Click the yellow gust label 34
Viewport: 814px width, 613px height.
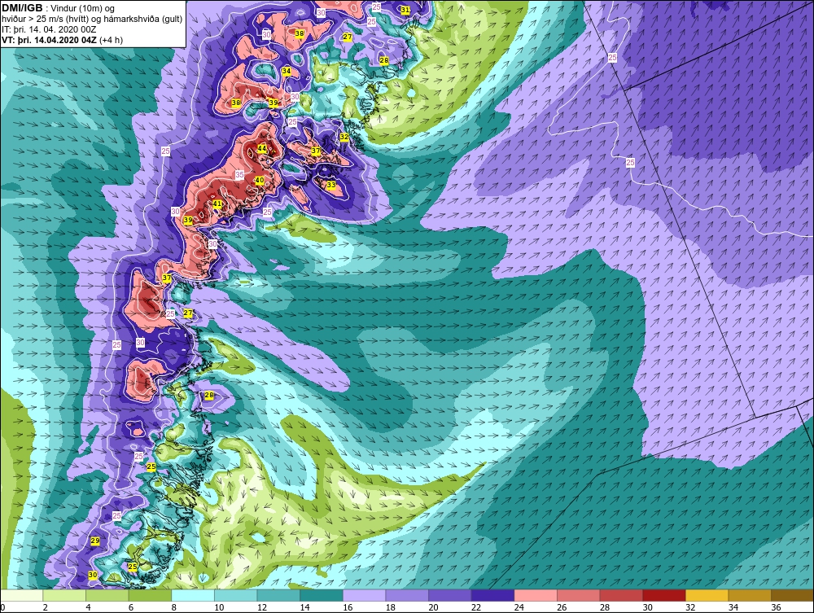(286, 71)
